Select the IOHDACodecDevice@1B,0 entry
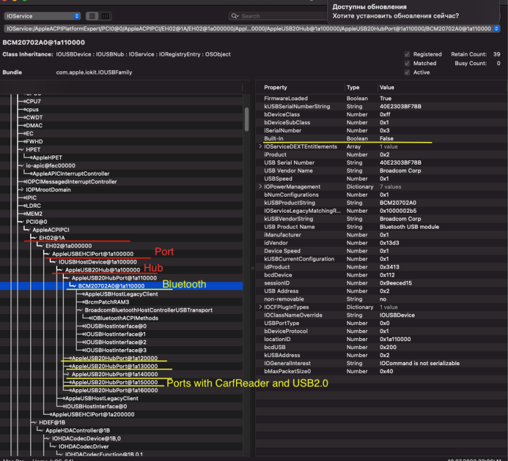The width and height of the screenshot is (508, 461). point(87,438)
